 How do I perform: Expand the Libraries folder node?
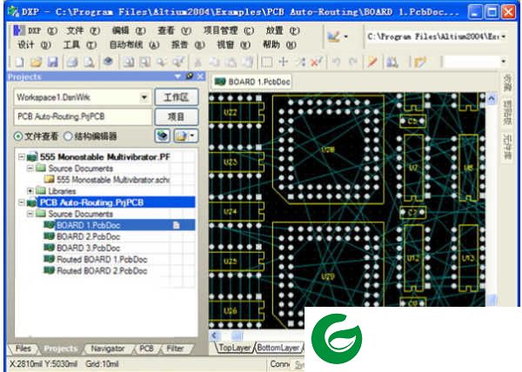[30, 191]
